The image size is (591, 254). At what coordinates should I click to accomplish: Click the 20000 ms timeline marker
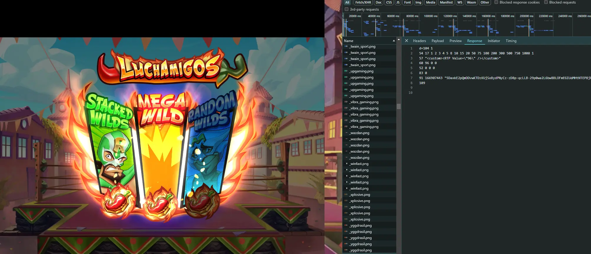tap(355, 16)
